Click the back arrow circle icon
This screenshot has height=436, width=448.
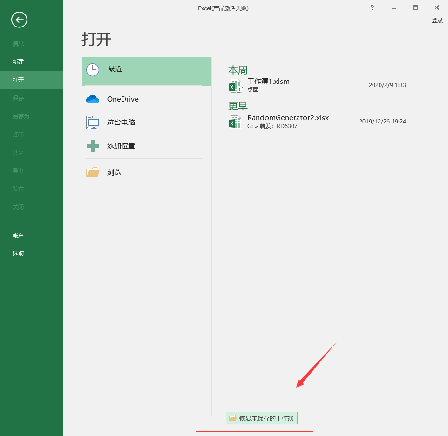19,20
